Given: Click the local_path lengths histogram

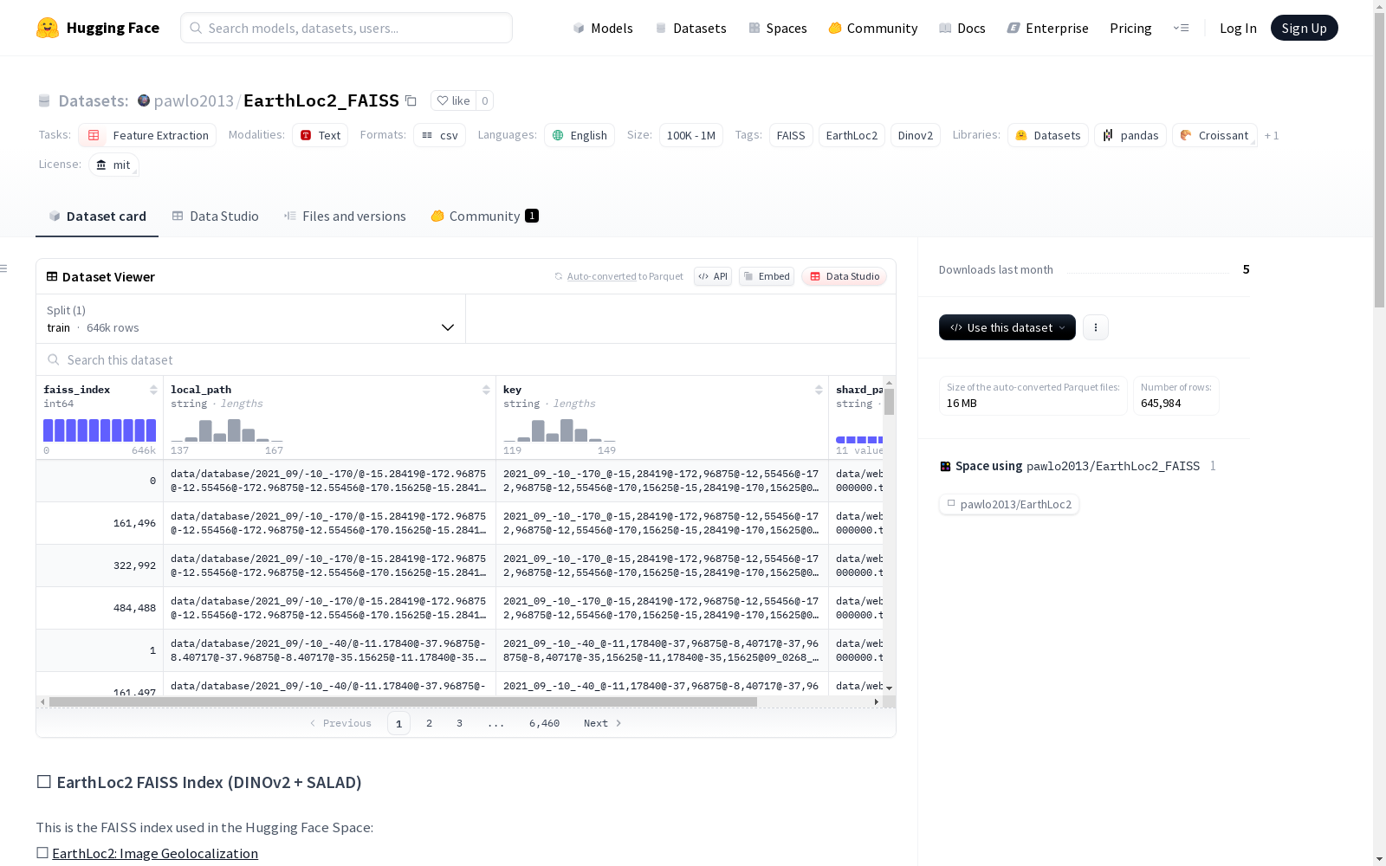Looking at the screenshot, I should (227, 430).
